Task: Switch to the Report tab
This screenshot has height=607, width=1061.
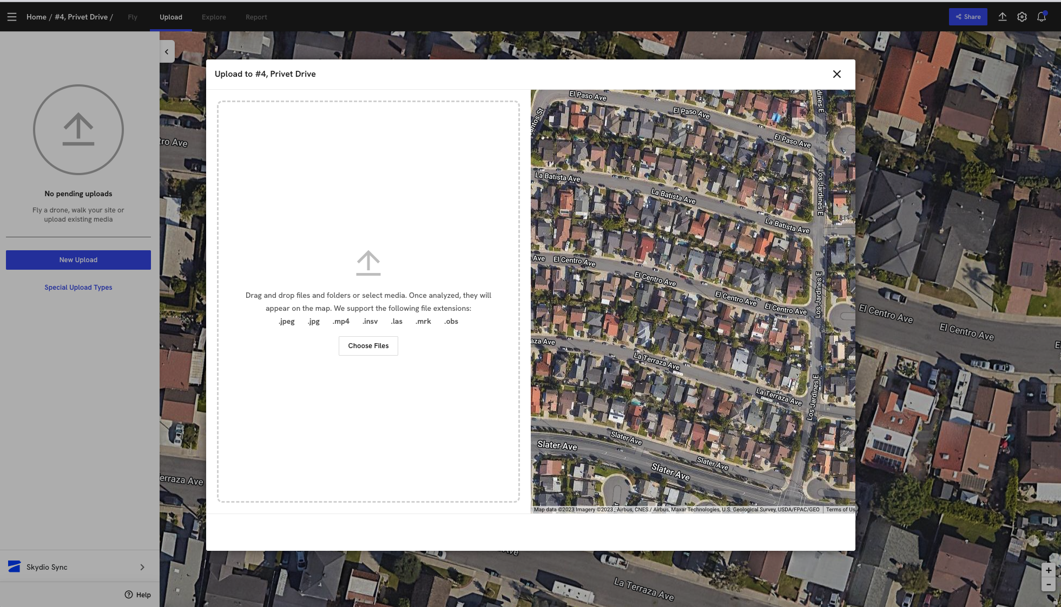Action: (256, 17)
